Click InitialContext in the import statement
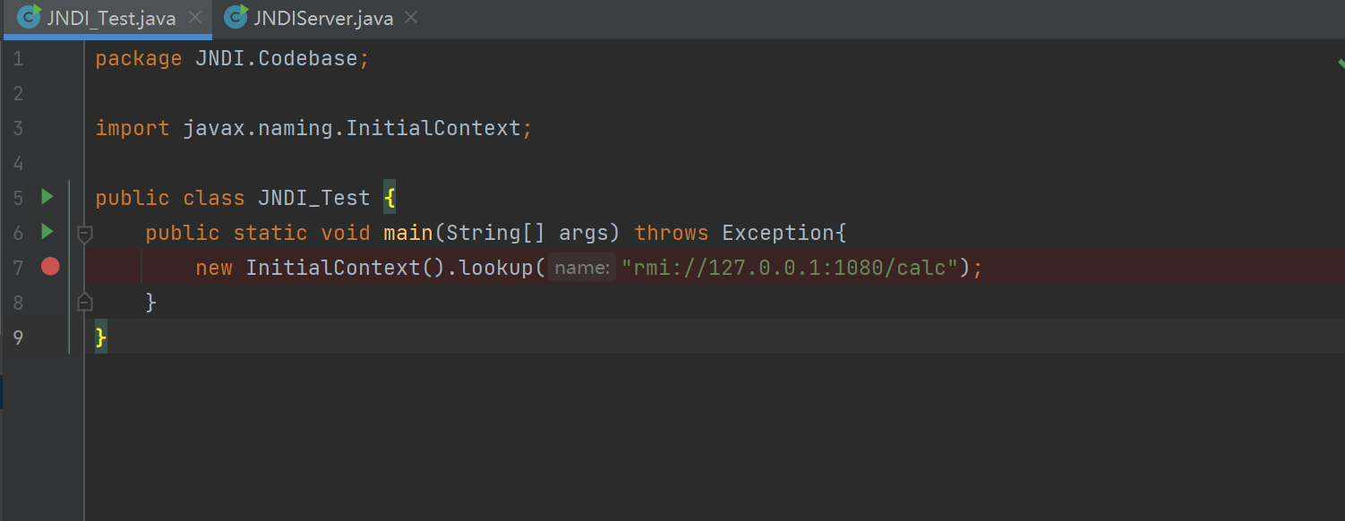Image resolution: width=1345 pixels, height=521 pixels. point(433,128)
